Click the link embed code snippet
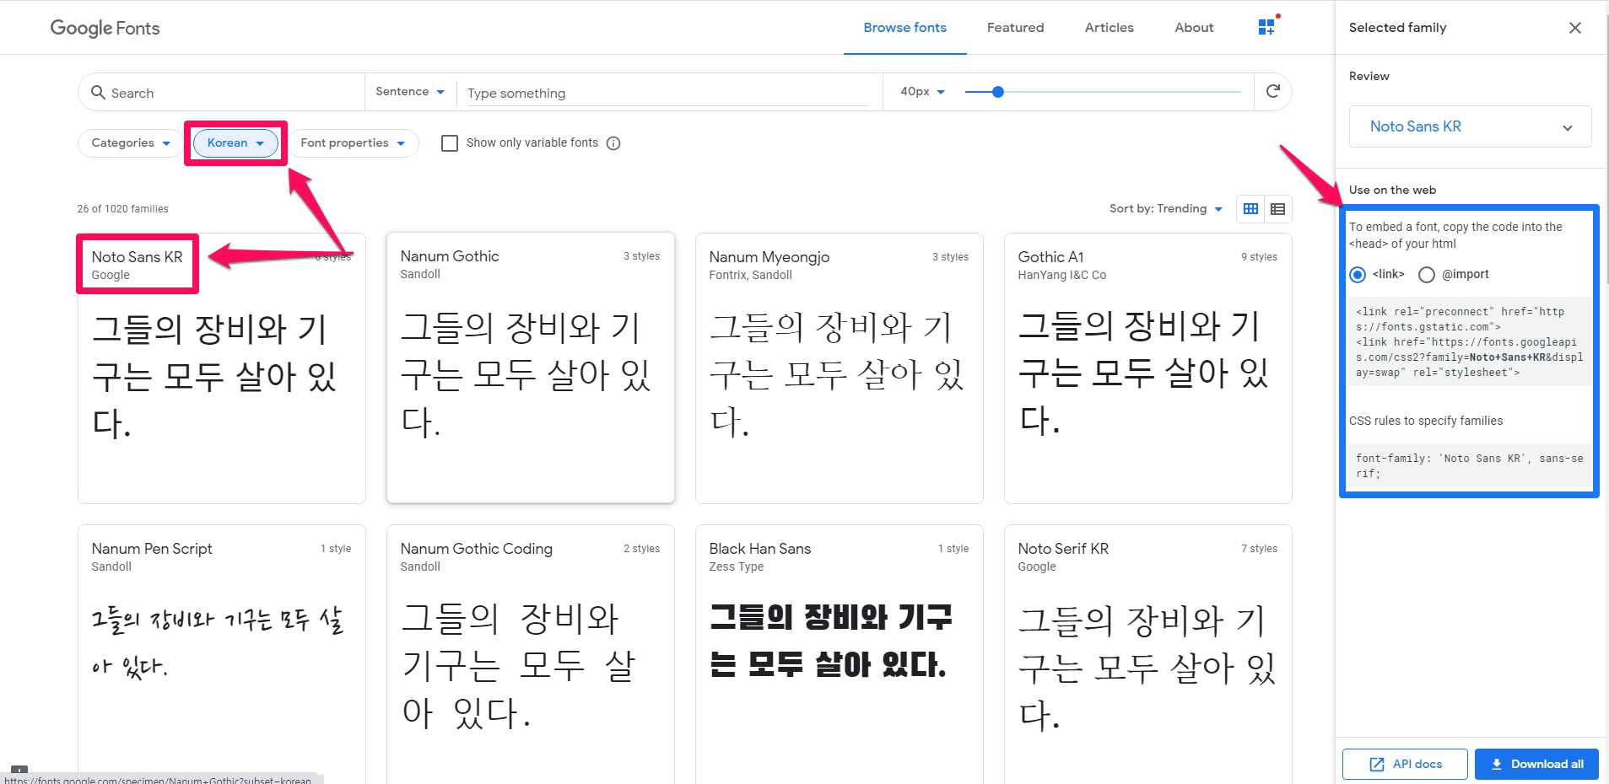Screen dimensions: 1609x784 pyautogui.click(x=1470, y=341)
